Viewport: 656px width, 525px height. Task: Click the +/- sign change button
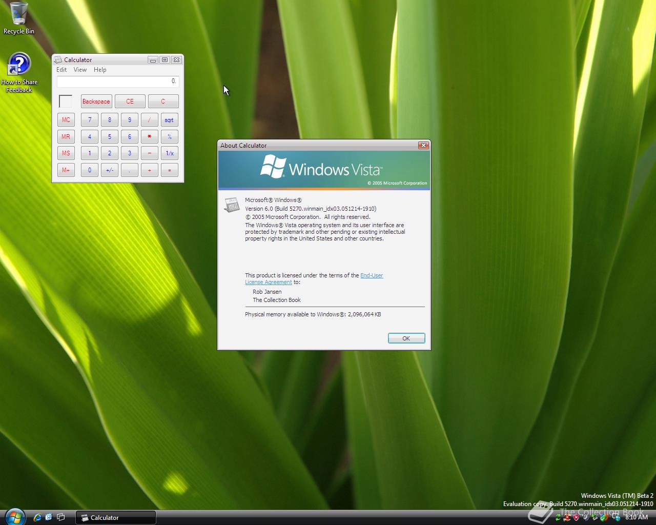click(x=110, y=170)
